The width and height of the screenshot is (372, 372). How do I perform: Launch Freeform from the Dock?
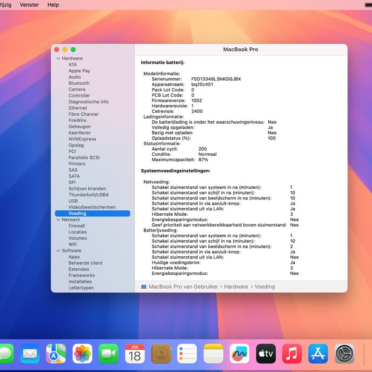click(x=239, y=353)
